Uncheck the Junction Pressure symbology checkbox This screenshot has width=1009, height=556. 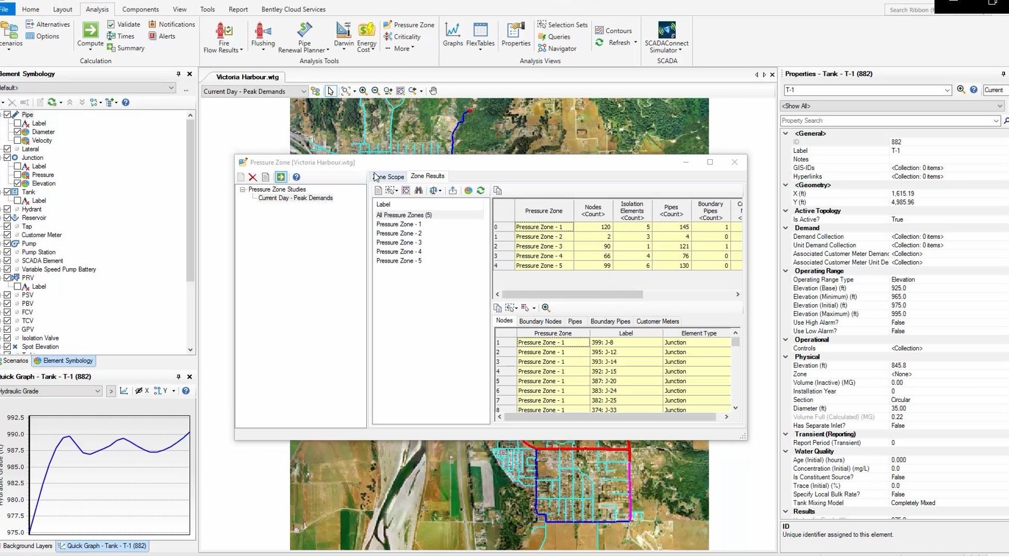coord(18,175)
